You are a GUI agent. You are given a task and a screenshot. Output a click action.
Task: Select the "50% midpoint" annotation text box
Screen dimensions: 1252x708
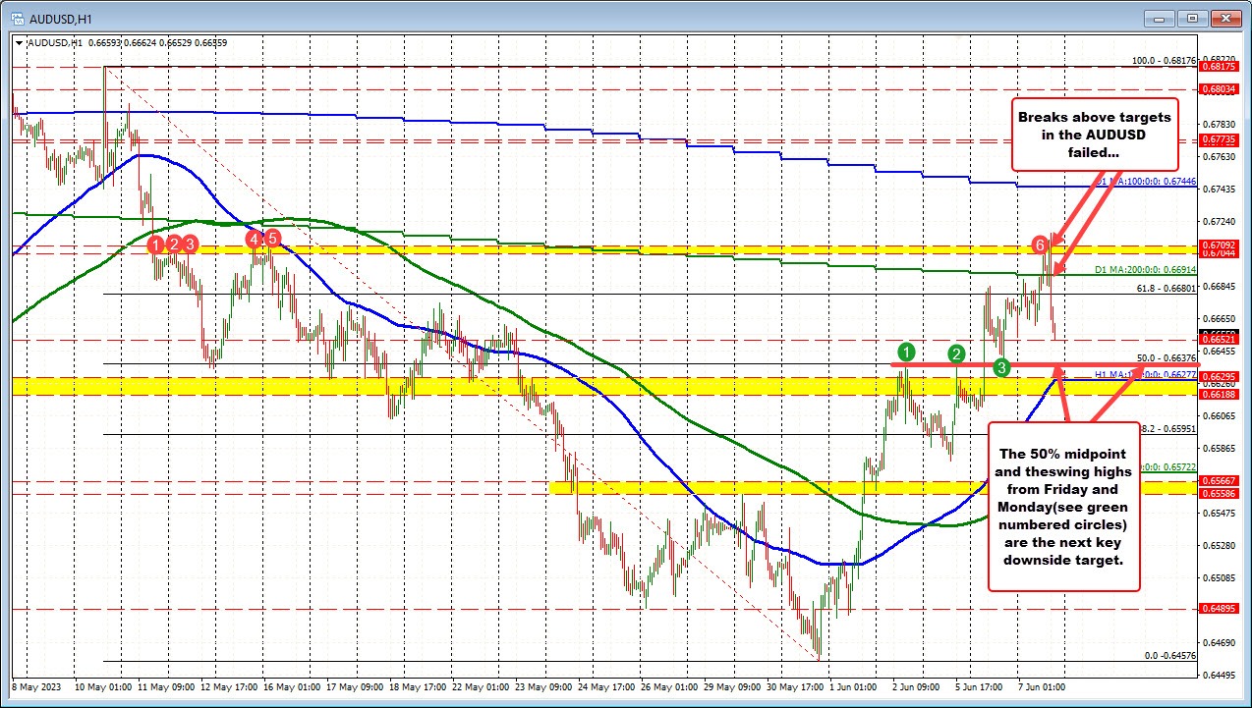click(1063, 506)
